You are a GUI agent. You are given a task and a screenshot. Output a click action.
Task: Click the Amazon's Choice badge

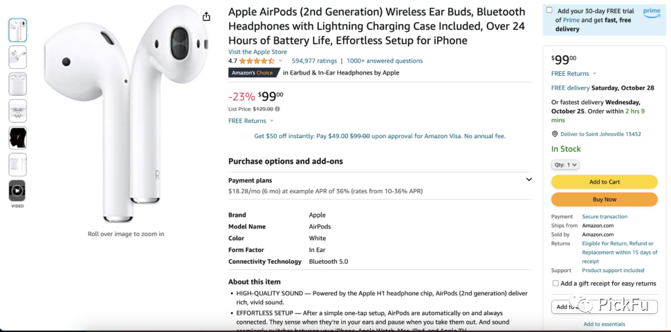coord(252,72)
